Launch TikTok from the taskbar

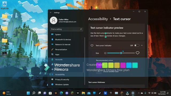100,93
